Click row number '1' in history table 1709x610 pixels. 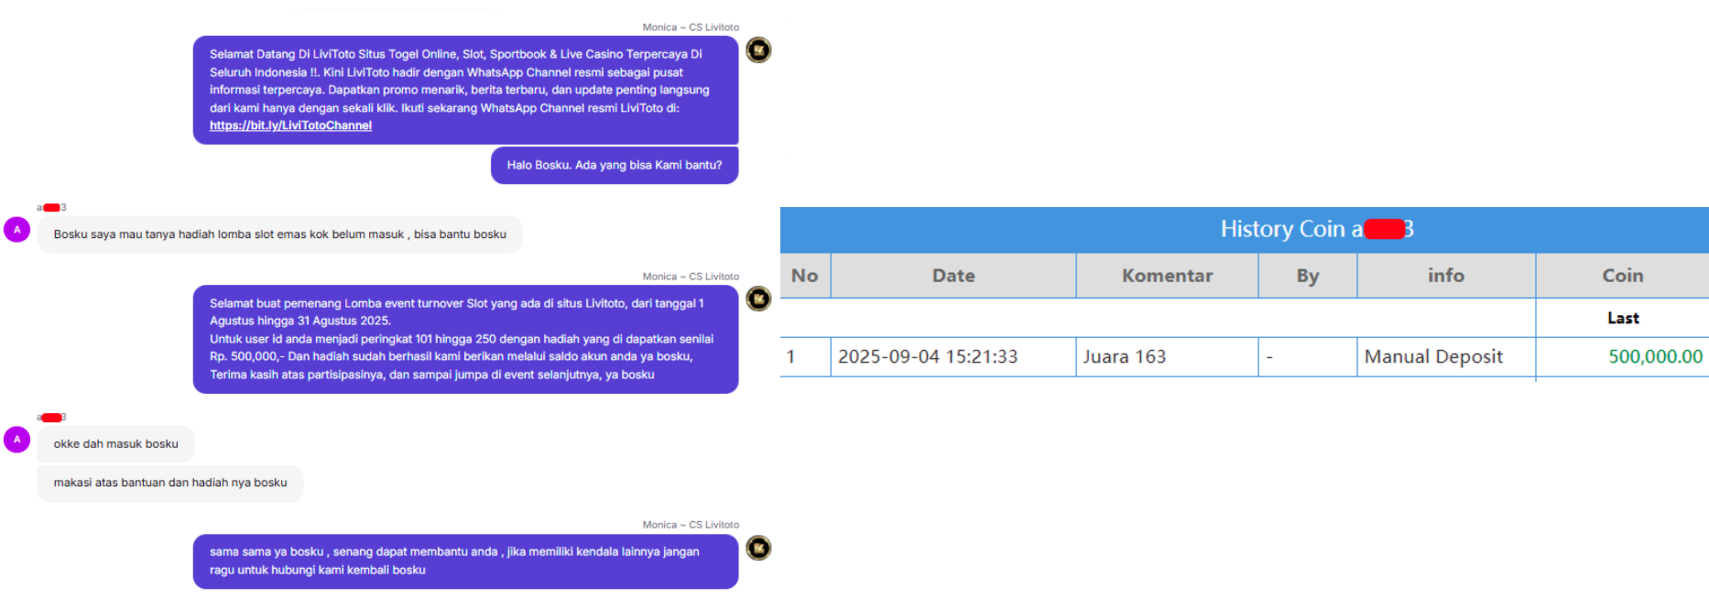[x=790, y=356]
